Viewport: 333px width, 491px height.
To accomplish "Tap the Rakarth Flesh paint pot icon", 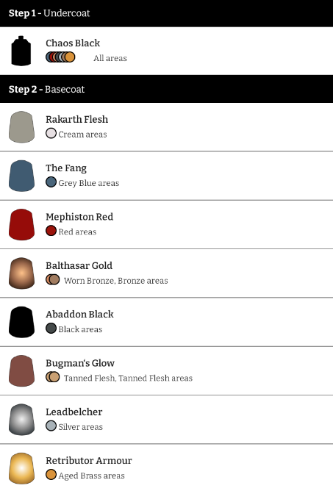I will pyautogui.click(x=21, y=127).
